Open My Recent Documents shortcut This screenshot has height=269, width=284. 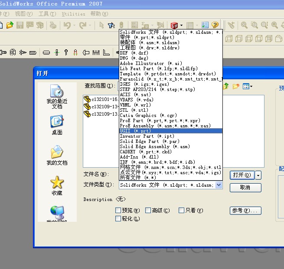tap(57, 97)
